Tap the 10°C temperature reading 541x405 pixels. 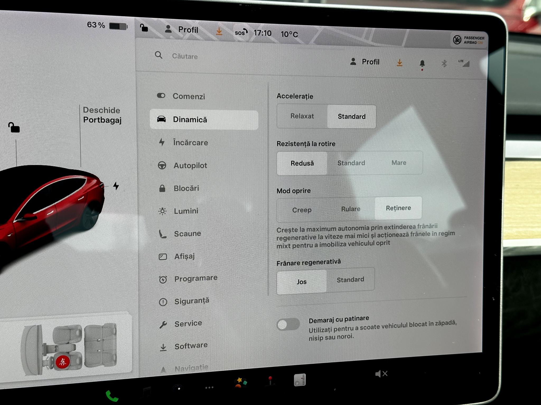coord(289,34)
